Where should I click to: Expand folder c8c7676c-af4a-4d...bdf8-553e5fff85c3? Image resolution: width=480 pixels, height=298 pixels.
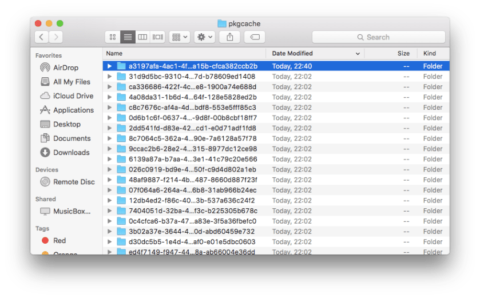click(110, 108)
